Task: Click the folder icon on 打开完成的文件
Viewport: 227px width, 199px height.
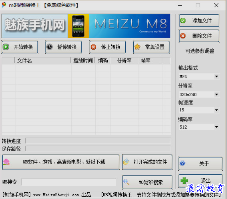Action: pyautogui.click(x=126, y=162)
